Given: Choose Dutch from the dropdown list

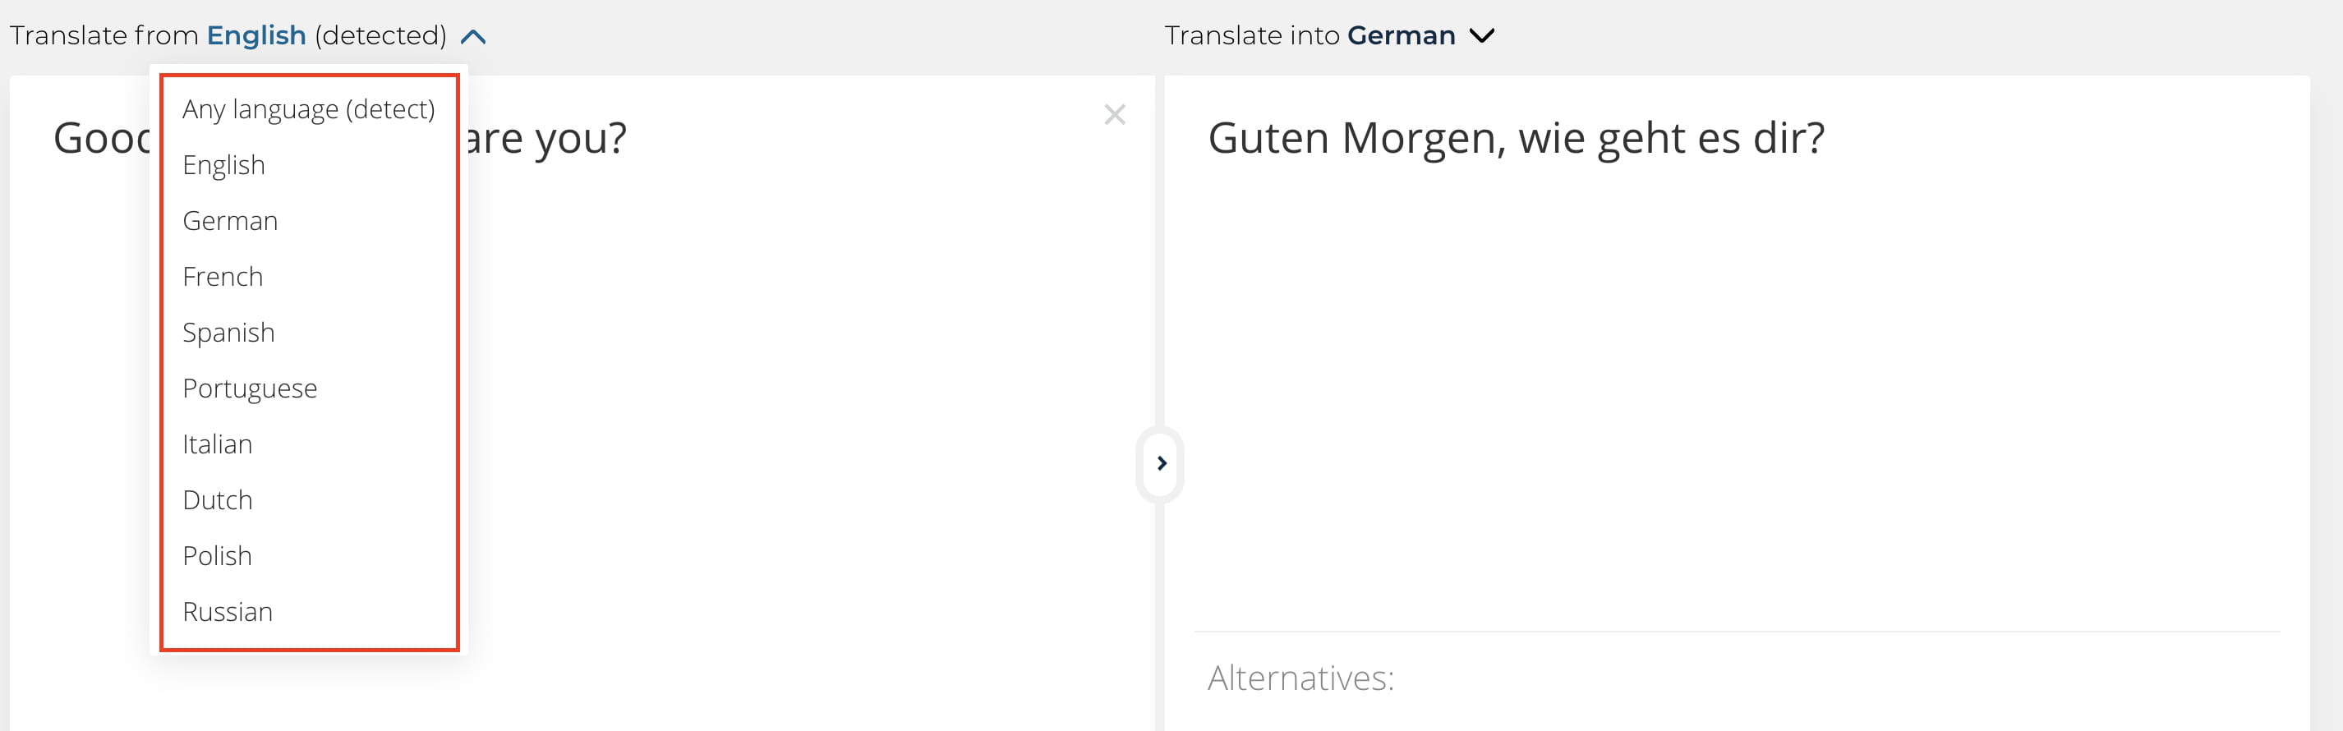Looking at the screenshot, I should (x=218, y=500).
